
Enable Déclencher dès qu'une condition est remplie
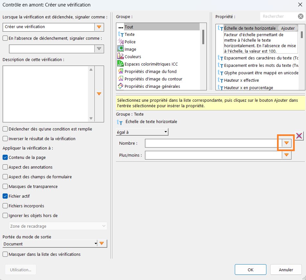5,129
